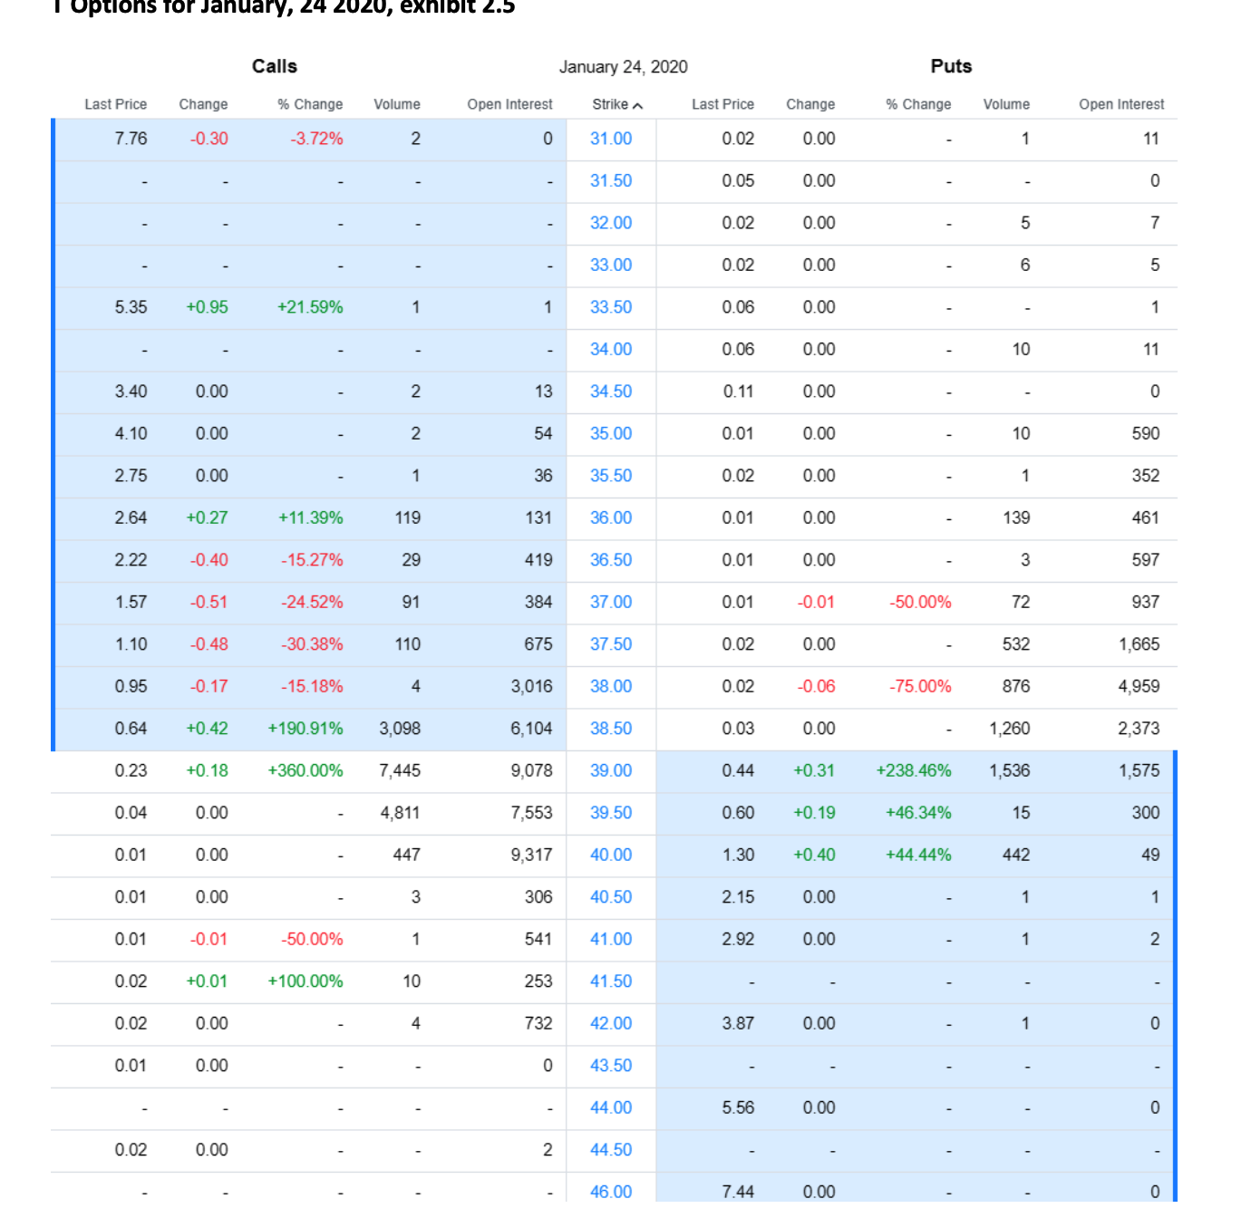The height and width of the screenshot is (1218, 1251).
Task: Click the Calls 'Open Interest' column header
Action: tap(509, 104)
